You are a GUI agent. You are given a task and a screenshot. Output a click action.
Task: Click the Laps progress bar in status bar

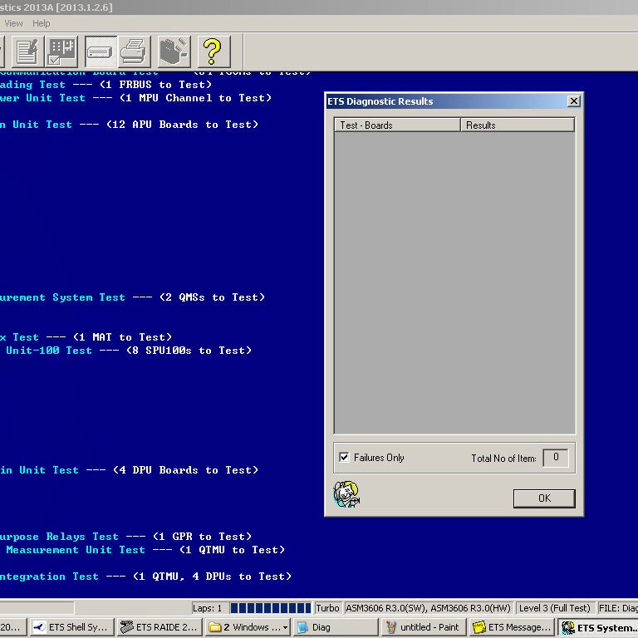pyautogui.click(x=270, y=608)
